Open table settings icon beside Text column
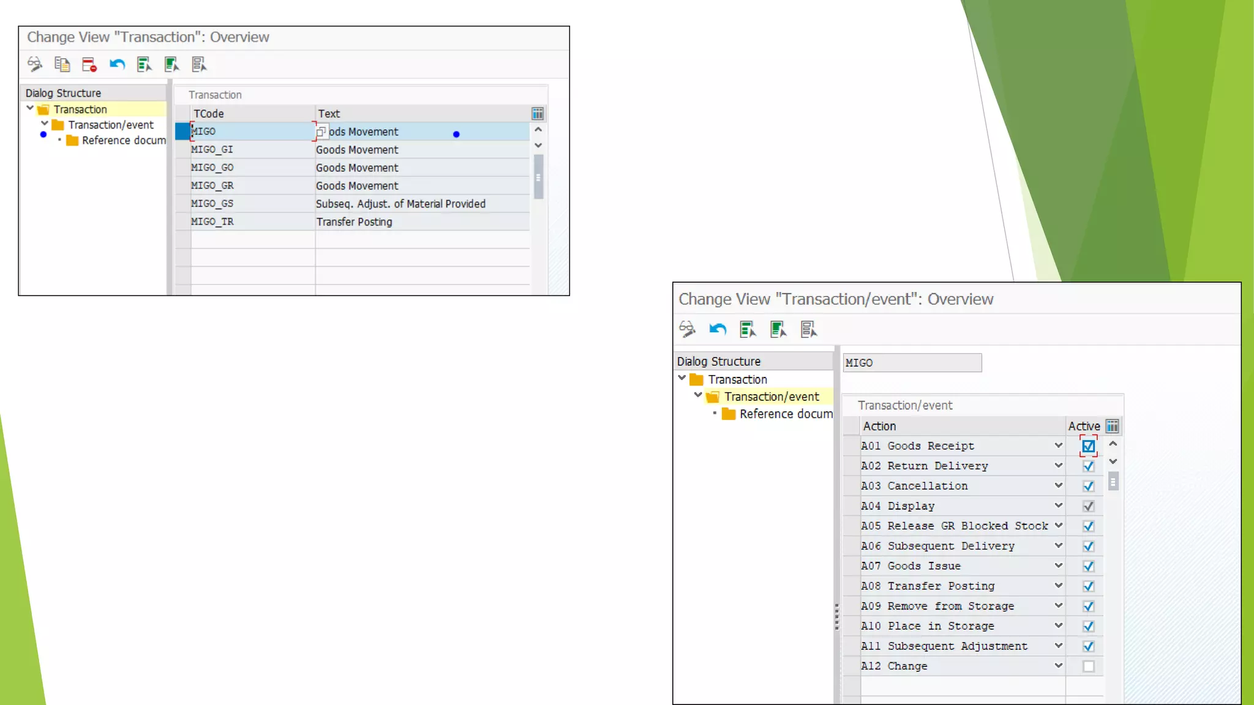The image size is (1254, 705). [537, 114]
